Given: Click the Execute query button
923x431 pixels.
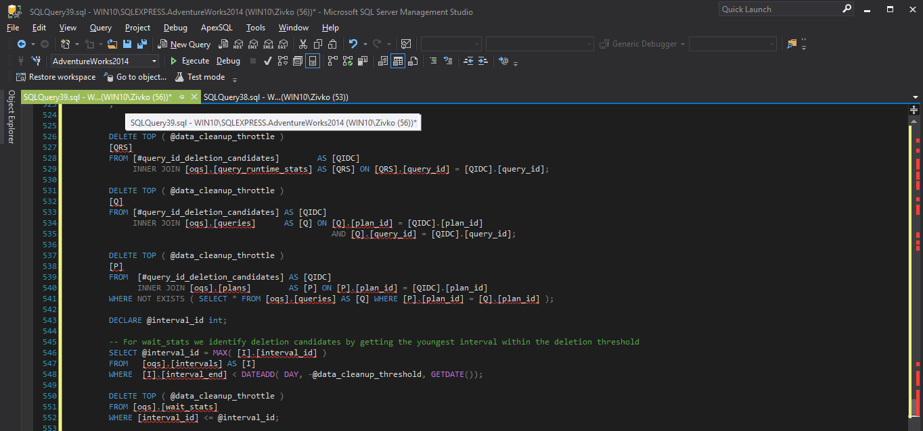Looking at the screenshot, I should [189, 61].
